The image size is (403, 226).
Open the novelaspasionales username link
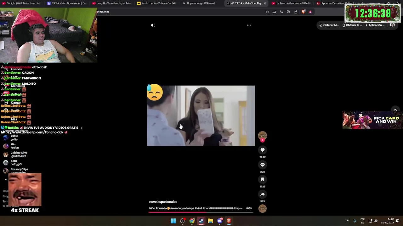(x=163, y=202)
